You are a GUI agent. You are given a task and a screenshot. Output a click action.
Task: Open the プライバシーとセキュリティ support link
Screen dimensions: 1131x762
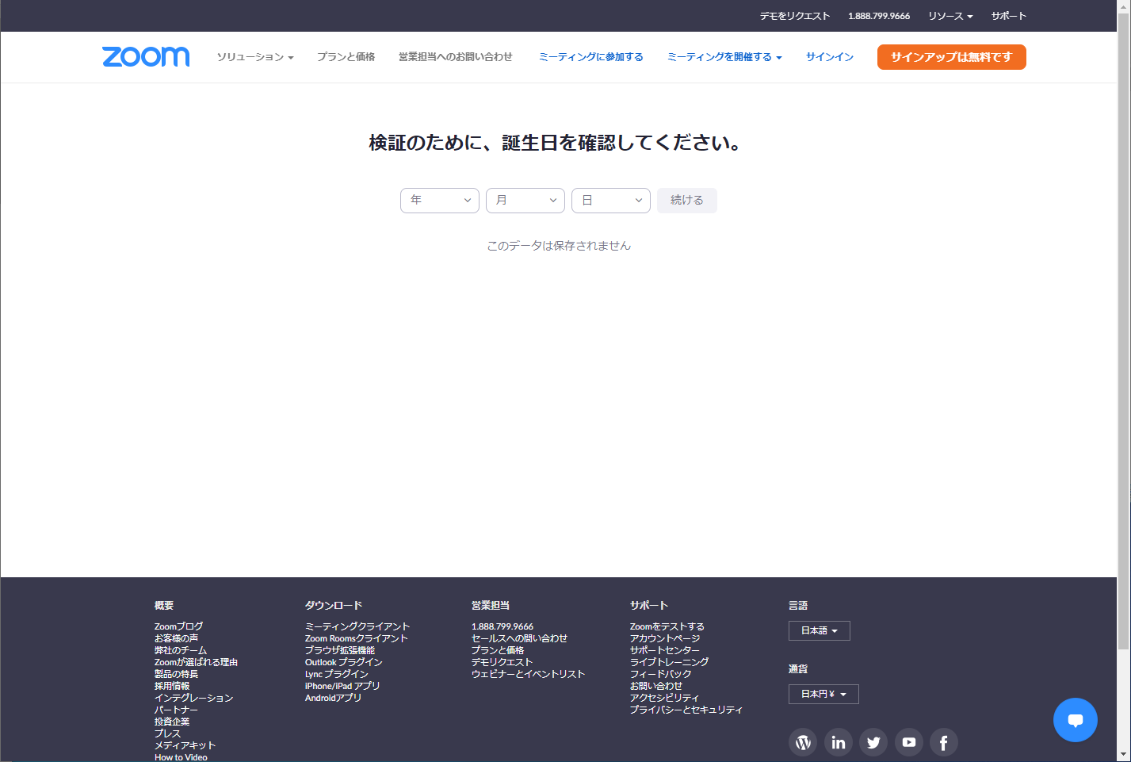click(x=686, y=710)
